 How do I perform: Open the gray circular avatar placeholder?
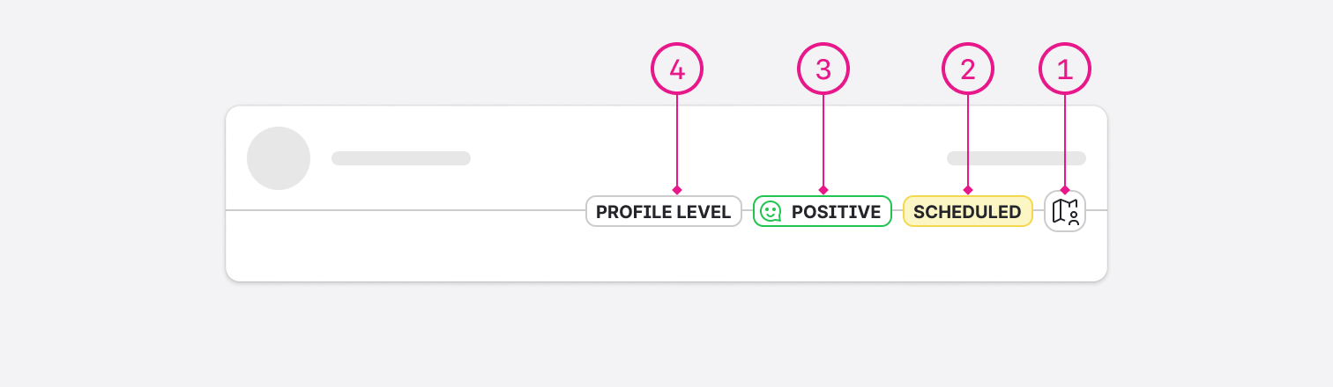(279, 158)
